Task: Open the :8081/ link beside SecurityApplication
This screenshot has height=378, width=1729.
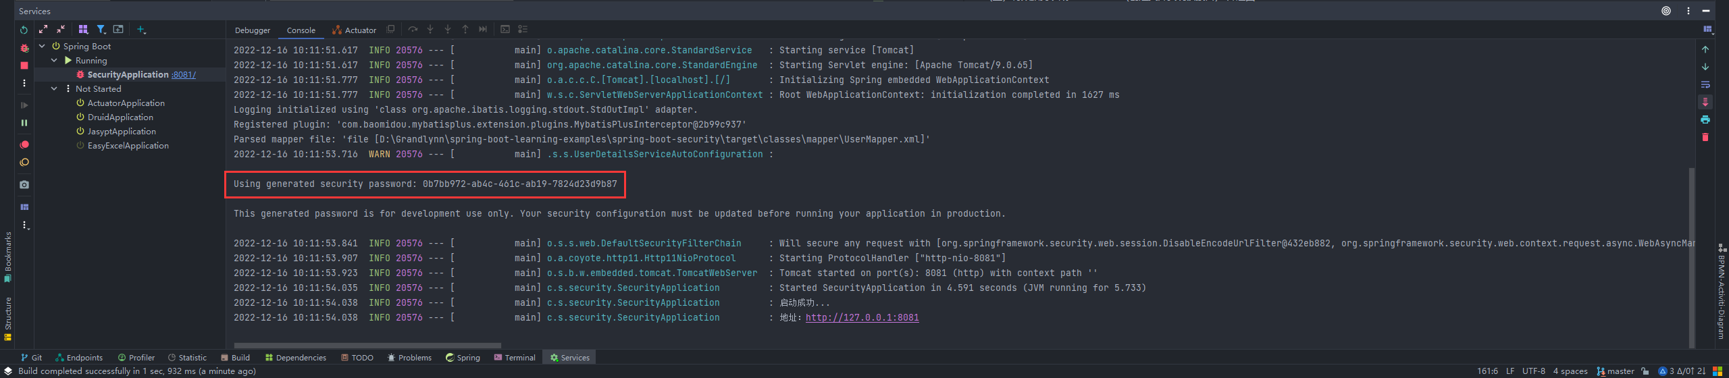Action: click(184, 75)
